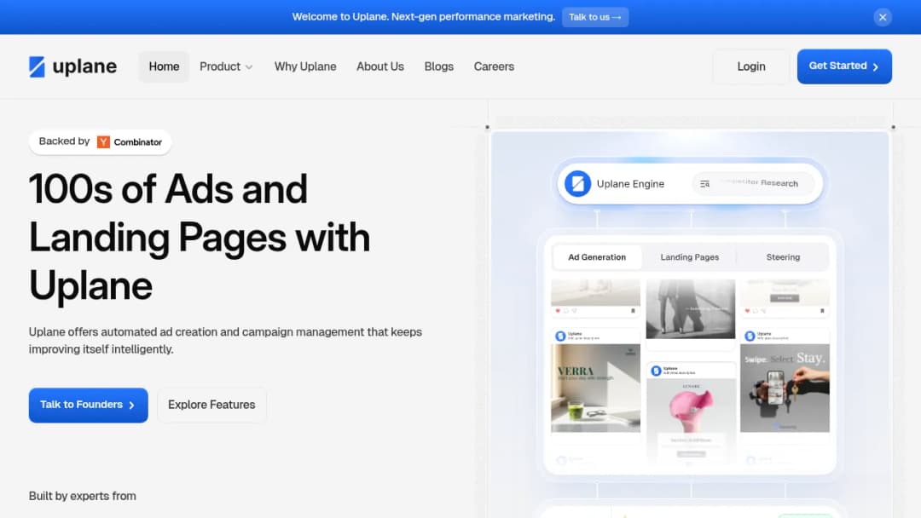
Task: Click the Research search icon
Action: pyautogui.click(x=705, y=184)
